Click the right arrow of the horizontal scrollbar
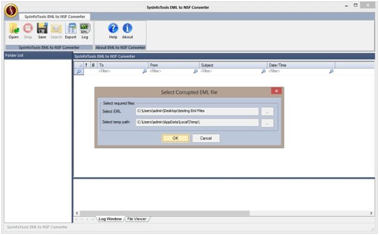Viewport: 379px width, 235px height. tap(371, 213)
